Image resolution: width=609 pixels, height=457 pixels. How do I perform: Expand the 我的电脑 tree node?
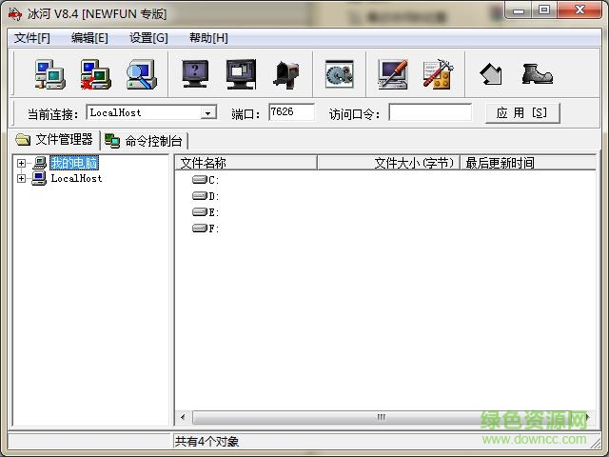point(21,163)
